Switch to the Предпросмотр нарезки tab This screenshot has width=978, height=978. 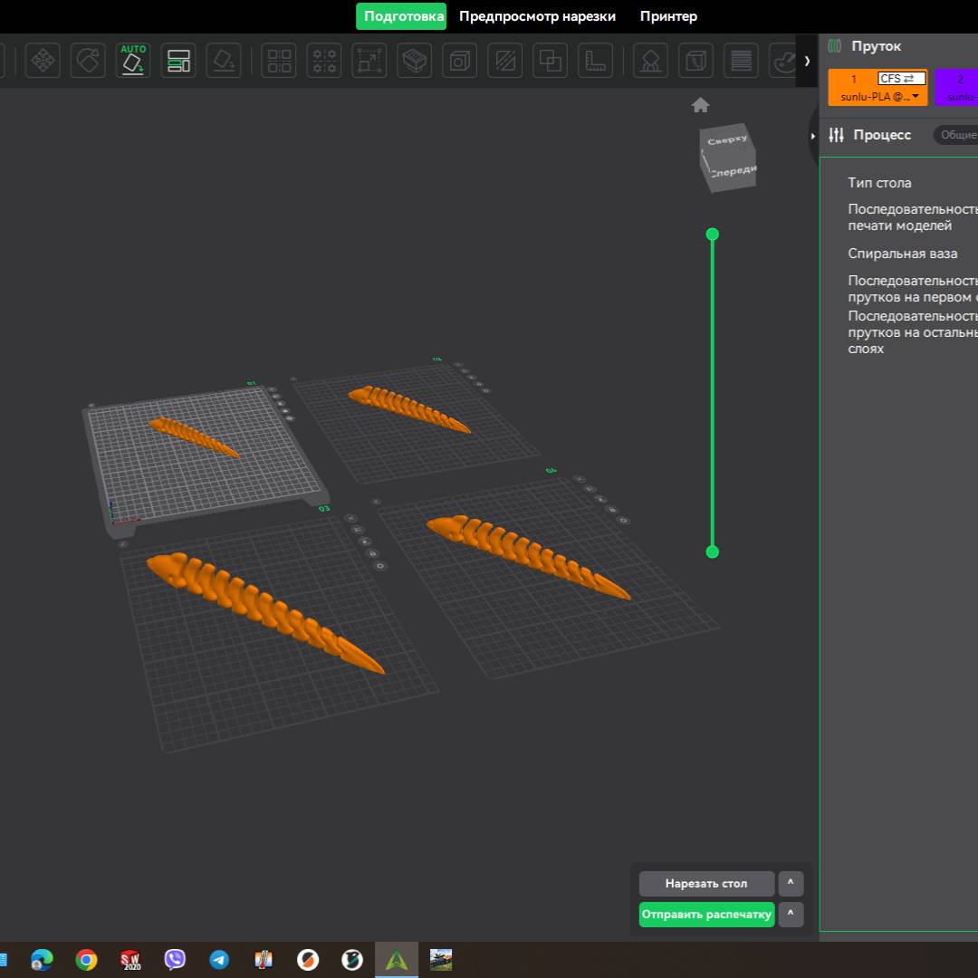tap(537, 16)
